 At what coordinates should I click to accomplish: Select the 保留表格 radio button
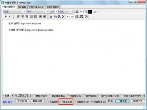click(x=48, y=102)
